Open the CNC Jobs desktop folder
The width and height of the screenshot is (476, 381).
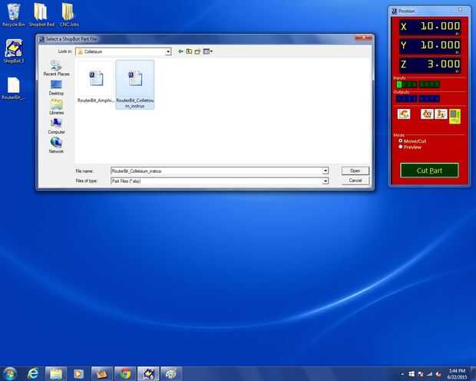(69, 15)
